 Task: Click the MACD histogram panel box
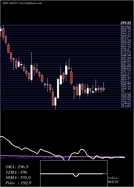74,174
